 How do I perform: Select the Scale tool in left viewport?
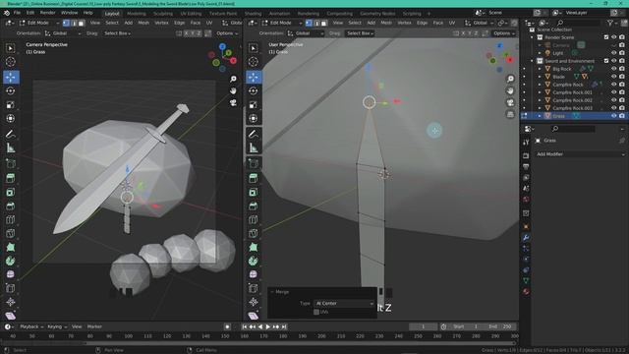pyautogui.click(x=11, y=105)
